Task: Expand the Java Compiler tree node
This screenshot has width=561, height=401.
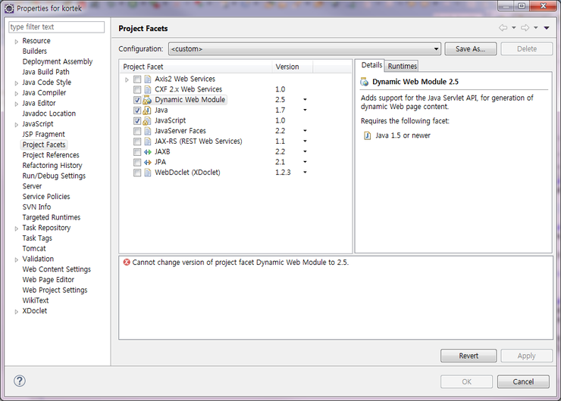Action: (17, 93)
